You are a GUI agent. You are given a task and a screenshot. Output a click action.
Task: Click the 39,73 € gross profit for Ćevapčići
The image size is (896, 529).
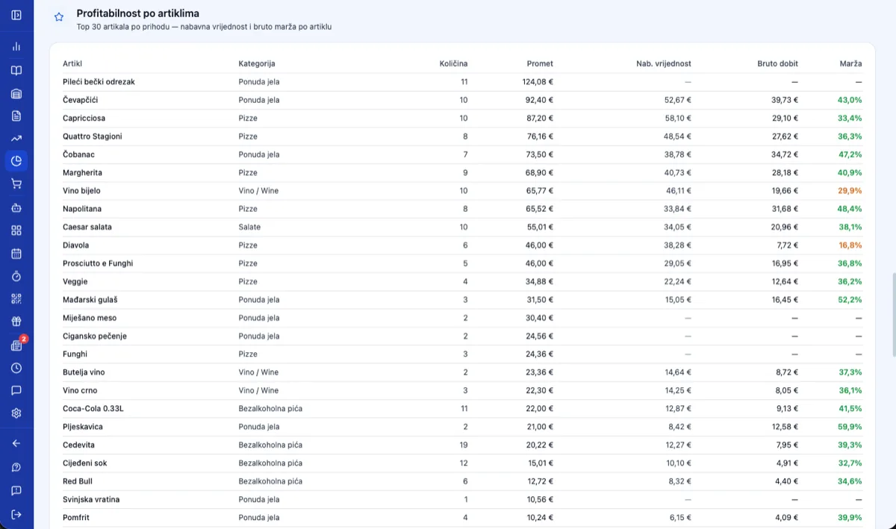(x=785, y=100)
